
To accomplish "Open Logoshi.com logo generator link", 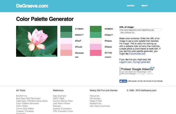I will (x=135, y=62).
